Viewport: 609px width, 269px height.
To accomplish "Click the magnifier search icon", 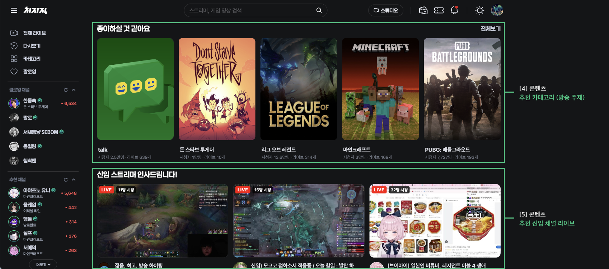I will point(319,10).
